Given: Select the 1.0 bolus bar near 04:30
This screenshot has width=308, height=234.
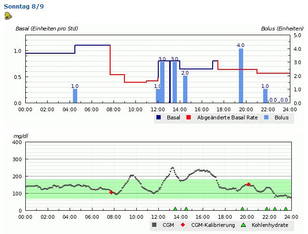Looking at the screenshot, I should [75, 96].
